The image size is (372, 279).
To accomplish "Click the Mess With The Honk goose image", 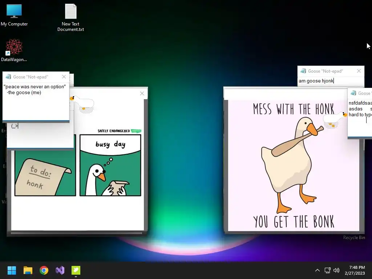I will tap(294, 165).
